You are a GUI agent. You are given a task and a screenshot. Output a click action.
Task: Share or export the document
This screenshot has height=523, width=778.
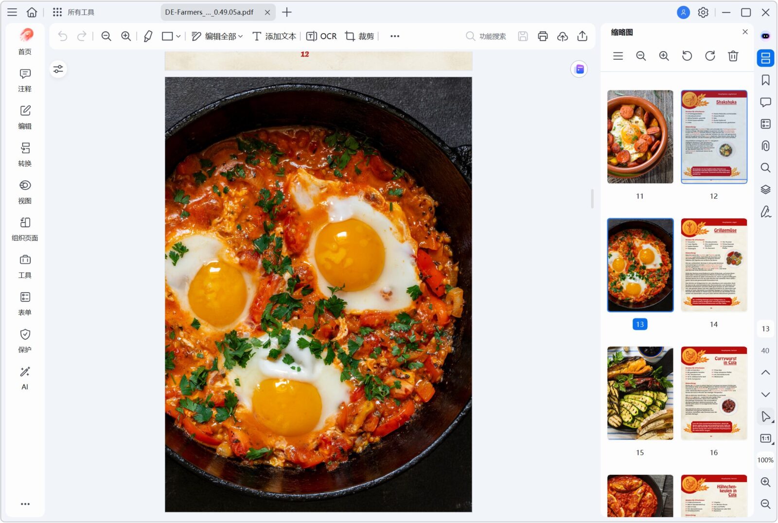(582, 36)
